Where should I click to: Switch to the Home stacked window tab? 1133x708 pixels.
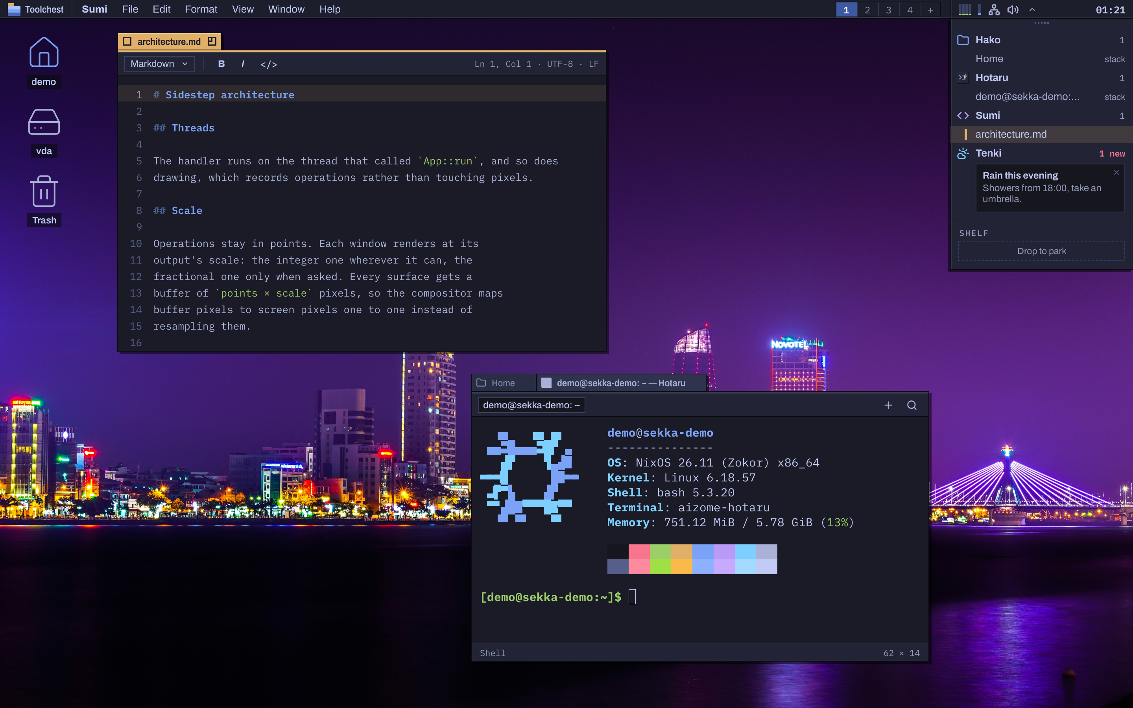504,383
